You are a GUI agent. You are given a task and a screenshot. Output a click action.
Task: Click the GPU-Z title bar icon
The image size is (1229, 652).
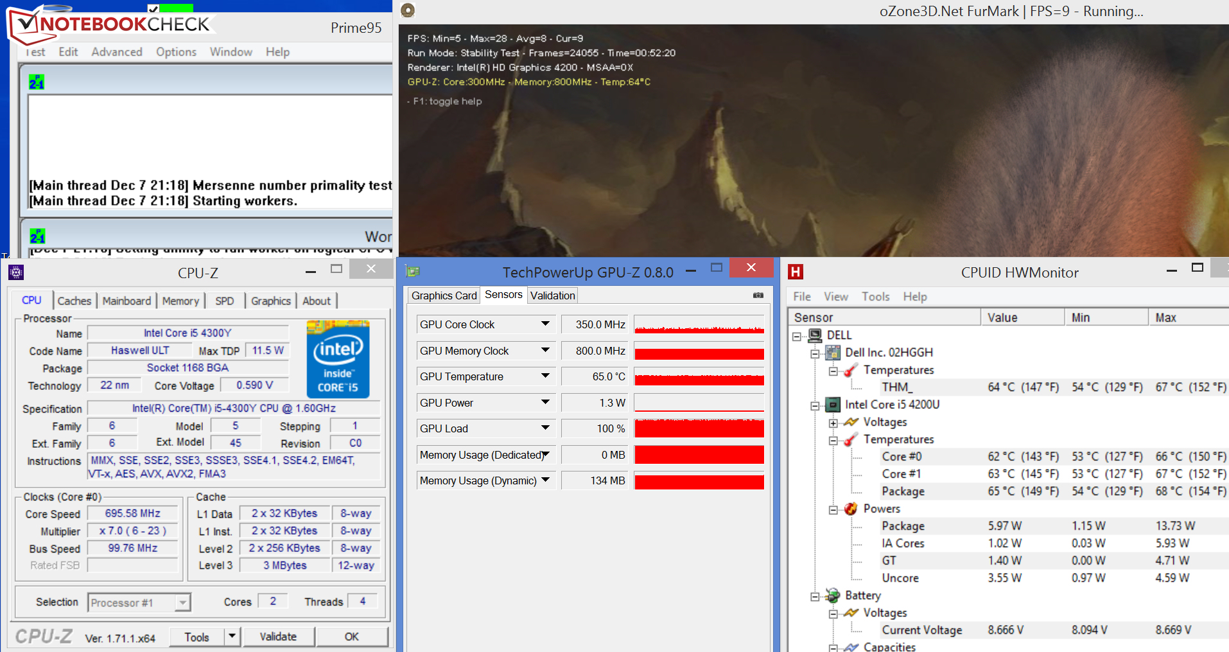(x=412, y=272)
